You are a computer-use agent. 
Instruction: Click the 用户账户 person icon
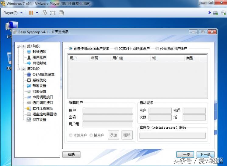point(29,57)
